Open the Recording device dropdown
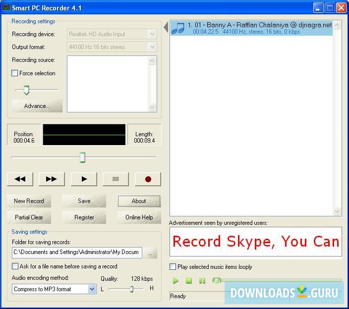This screenshot has width=349, height=309. point(152,34)
